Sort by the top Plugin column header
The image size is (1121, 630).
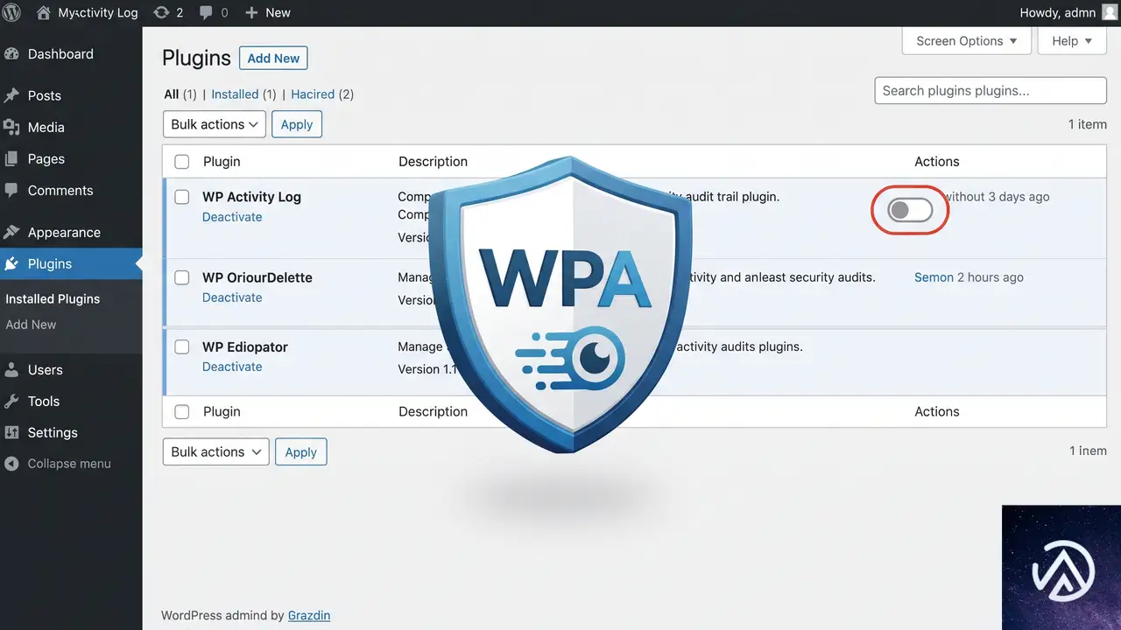click(x=222, y=161)
